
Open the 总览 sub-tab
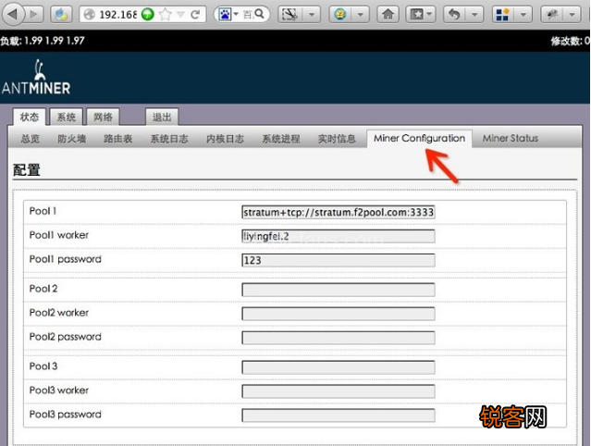click(x=31, y=139)
